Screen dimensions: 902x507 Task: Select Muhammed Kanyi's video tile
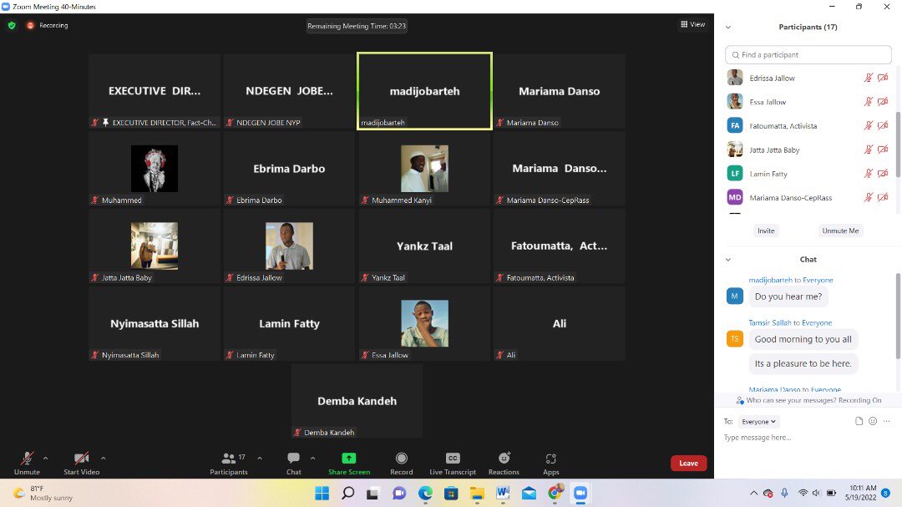[x=424, y=169]
